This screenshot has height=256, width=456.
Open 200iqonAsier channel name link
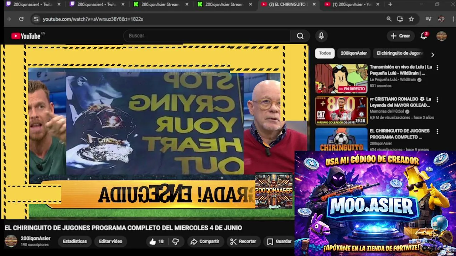pos(35,238)
